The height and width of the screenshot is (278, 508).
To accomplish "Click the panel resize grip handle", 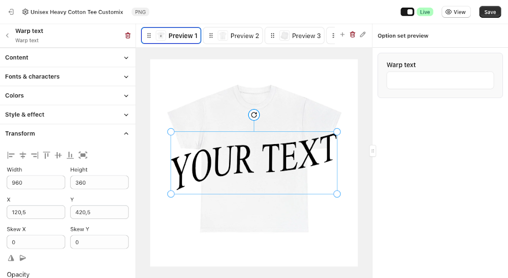I will click(372, 151).
